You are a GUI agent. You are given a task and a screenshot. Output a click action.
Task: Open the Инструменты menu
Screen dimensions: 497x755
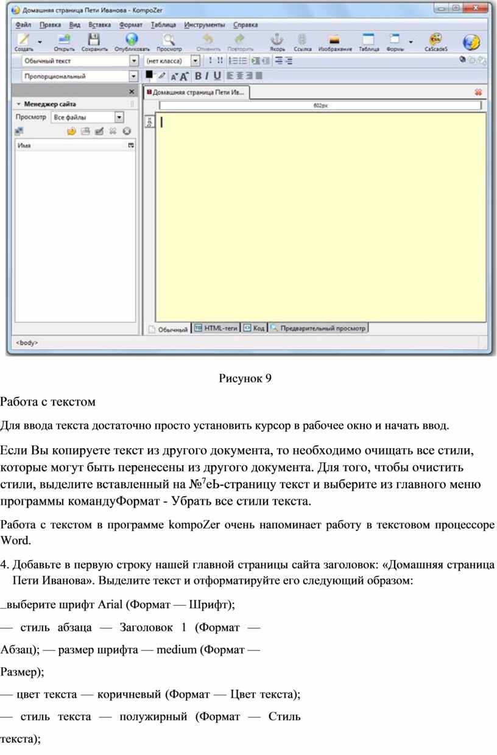(205, 25)
